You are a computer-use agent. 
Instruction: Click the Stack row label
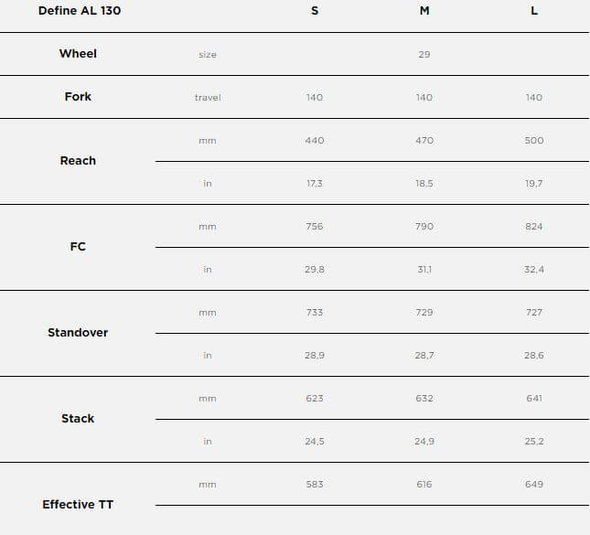point(78,418)
